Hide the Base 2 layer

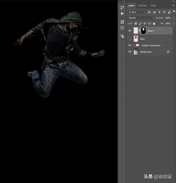[130, 31]
